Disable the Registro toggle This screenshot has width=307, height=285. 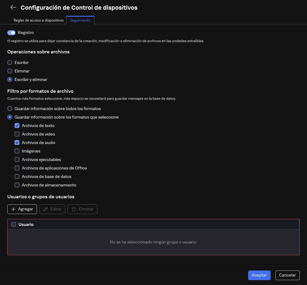coord(11,32)
